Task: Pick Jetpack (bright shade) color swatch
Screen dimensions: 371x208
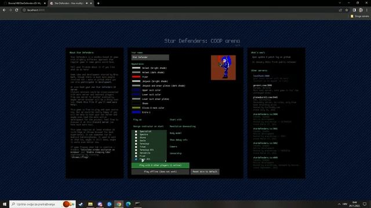Action: (x=136, y=81)
